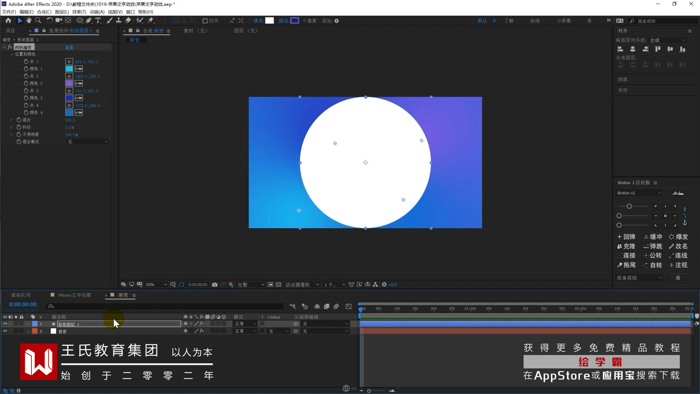Switch to the iPhone文字动画 timeline tab

point(74,295)
